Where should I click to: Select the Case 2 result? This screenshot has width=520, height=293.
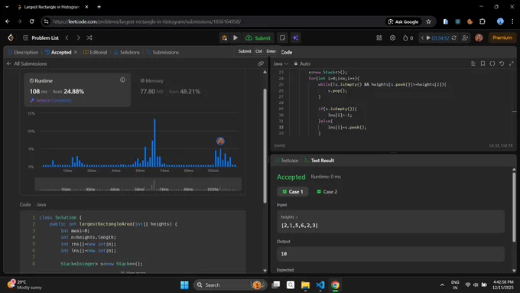coord(327,191)
